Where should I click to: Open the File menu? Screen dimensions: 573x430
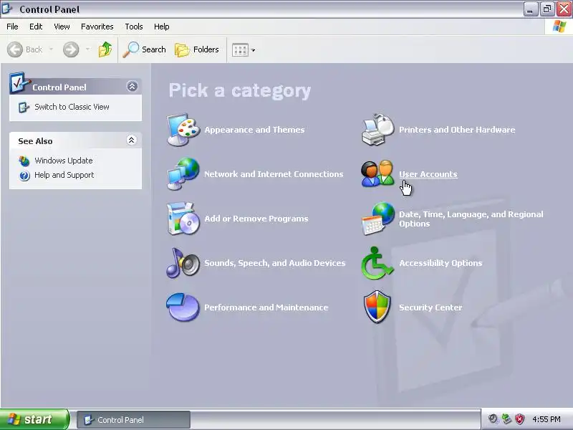pos(12,27)
